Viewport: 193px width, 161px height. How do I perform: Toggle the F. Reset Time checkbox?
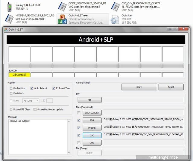(x=54, y=88)
